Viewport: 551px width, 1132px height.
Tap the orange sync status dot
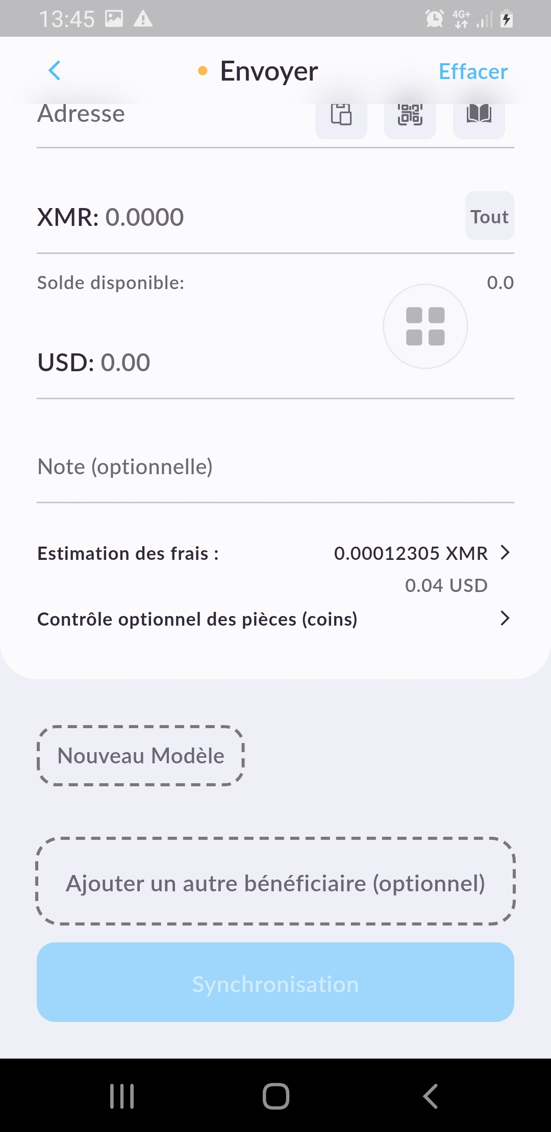(x=203, y=71)
